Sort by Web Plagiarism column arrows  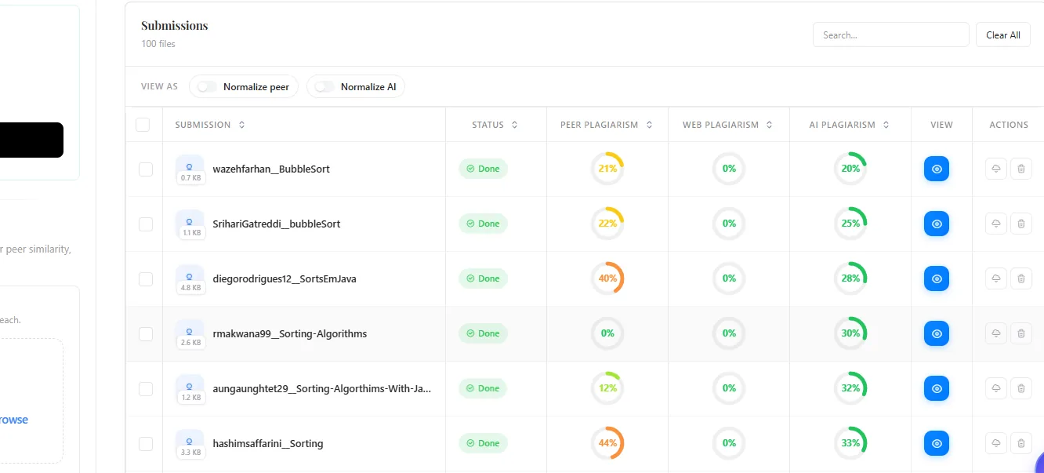tap(770, 125)
